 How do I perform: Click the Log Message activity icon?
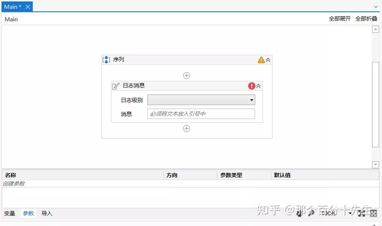(x=116, y=86)
